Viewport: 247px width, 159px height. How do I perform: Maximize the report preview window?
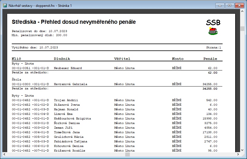229,5
